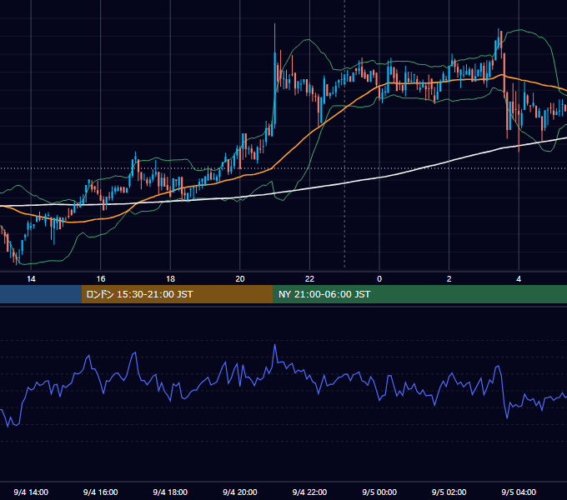Click the 9/4 14:00 date label
This screenshot has height=500, width=567.
pos(31,492)
